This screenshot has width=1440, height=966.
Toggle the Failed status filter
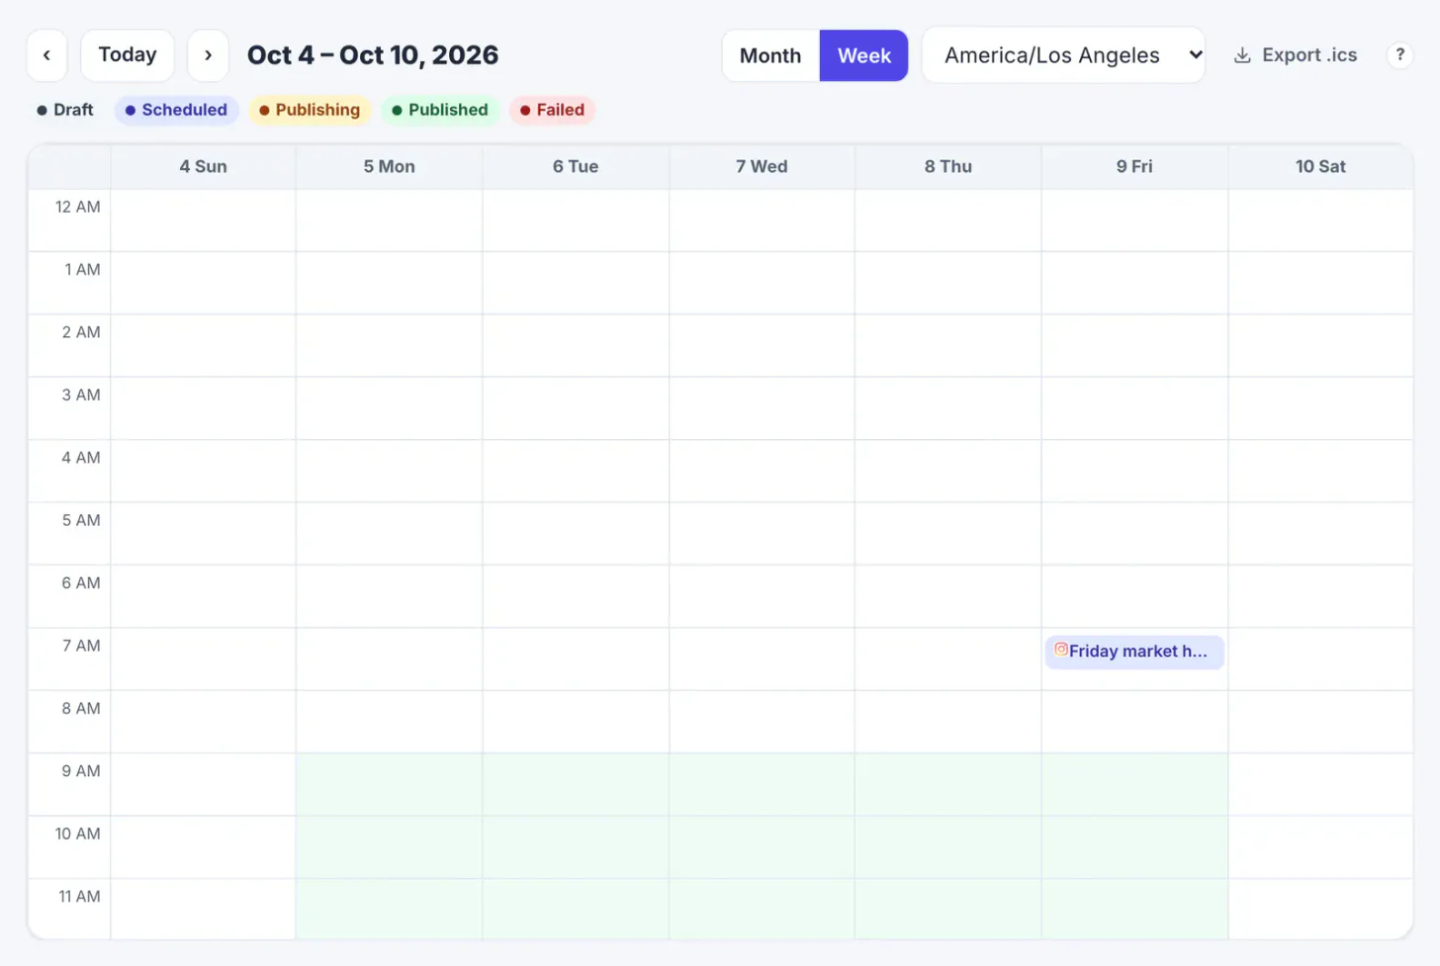tap(553, 110)
